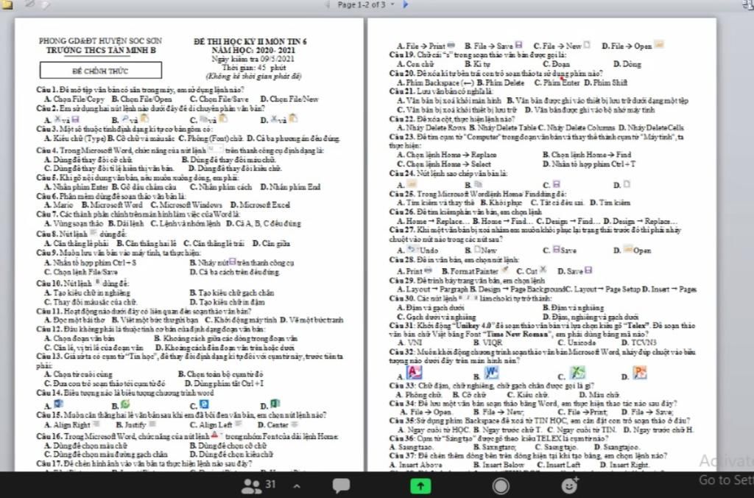Click the Access icon in Câu 32 option A

click(x=414, y=372)
